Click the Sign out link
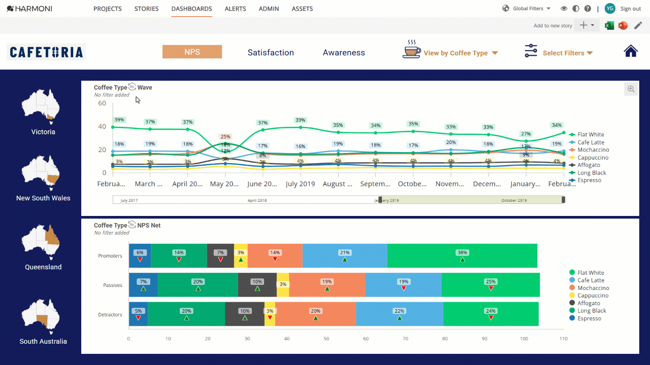The height and width of the screenshot is (365, 650). click(631, 9)
